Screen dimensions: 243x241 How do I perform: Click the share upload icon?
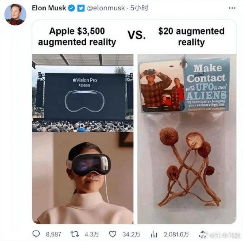click(202, 234)
